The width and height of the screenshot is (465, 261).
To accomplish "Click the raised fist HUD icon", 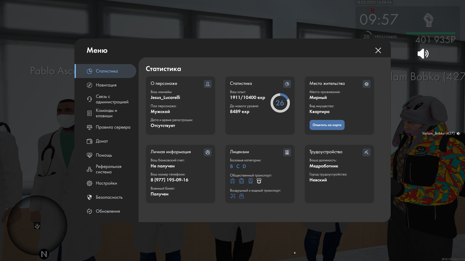I will pyautogui.click(x=429, y=20).
